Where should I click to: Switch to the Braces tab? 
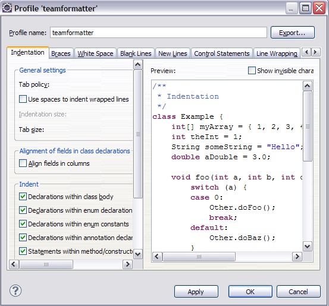click(61, 53)
